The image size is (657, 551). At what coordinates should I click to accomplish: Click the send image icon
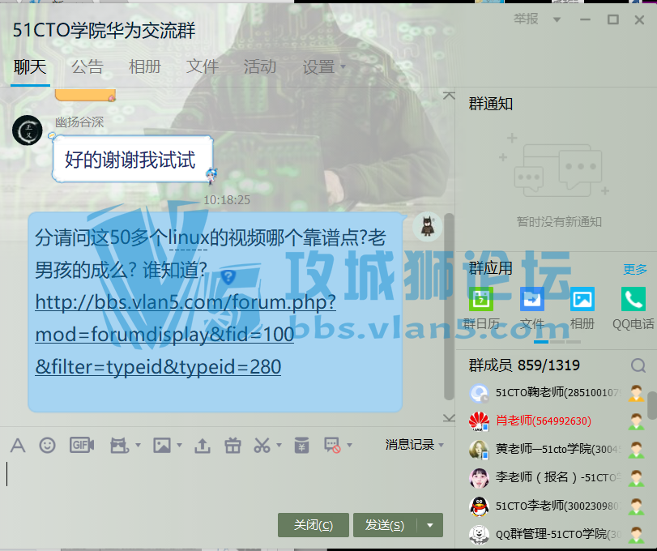(x=162, y=445)
